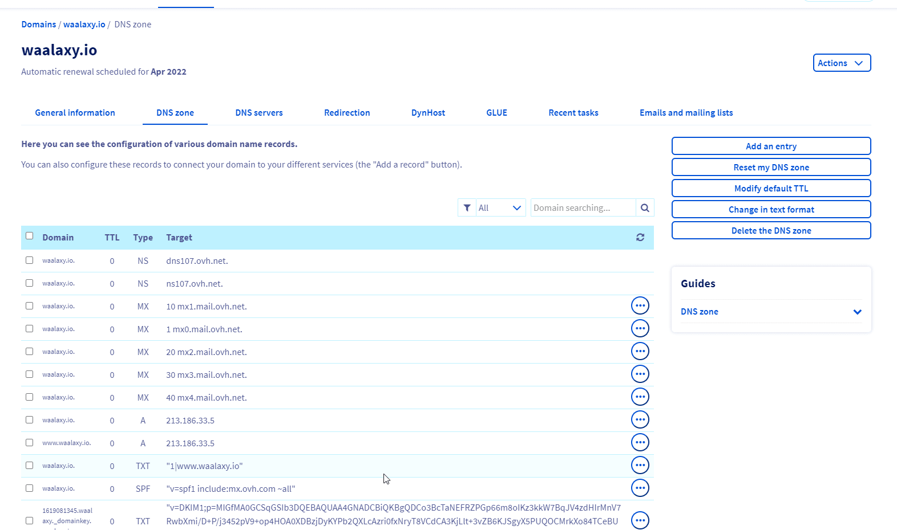Click the Add an entry button

771,146
